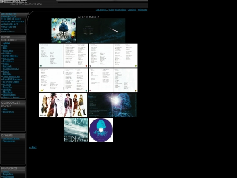Open the Kneuklid Romance gallery link

click(12, 79)
